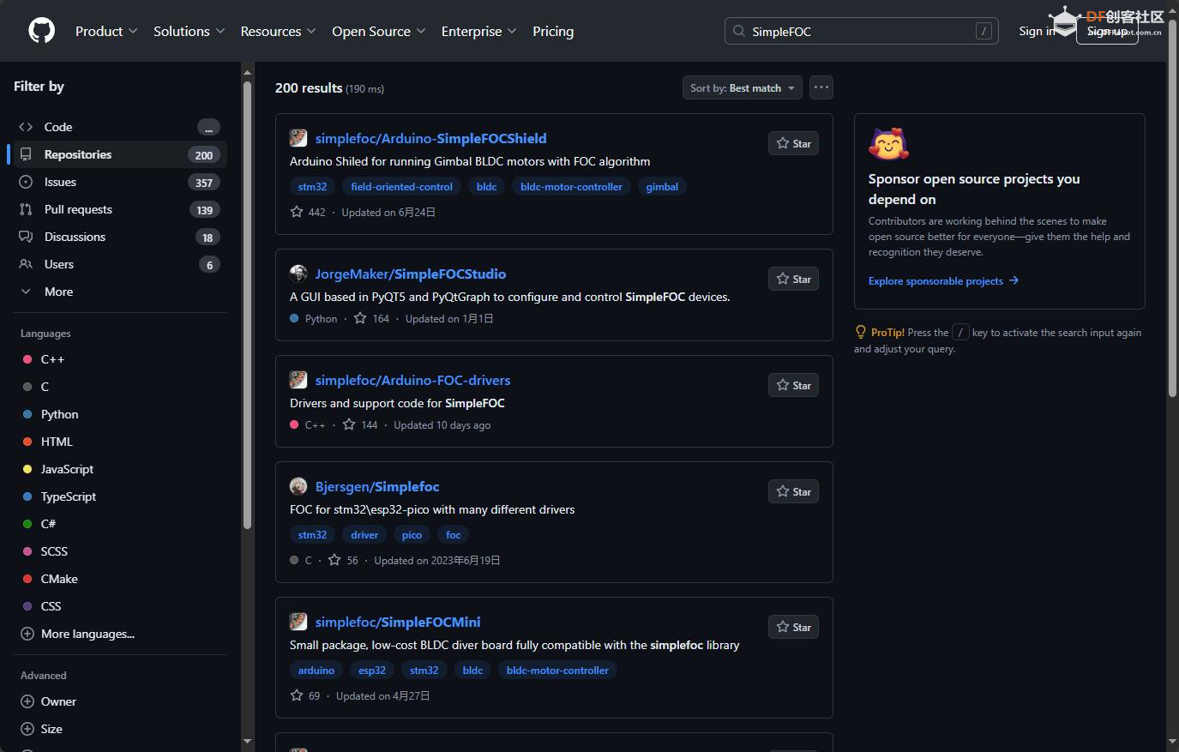
Task: Open simplefoc/Arduino-SimpleFOCShield repository link
Action: (430, 138)
